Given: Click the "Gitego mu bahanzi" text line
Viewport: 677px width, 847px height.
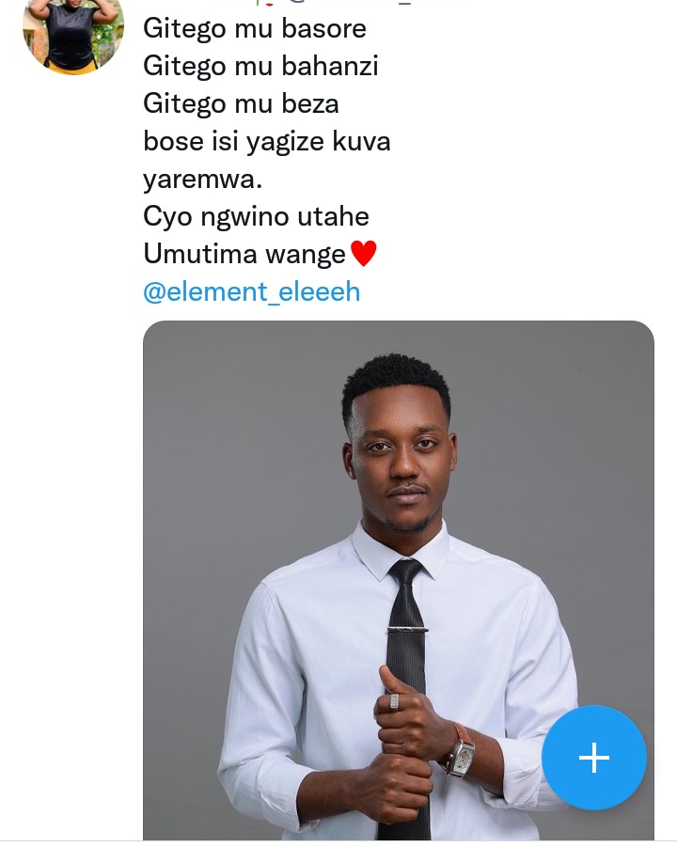Looking at the screenshot, I should 261,66.
